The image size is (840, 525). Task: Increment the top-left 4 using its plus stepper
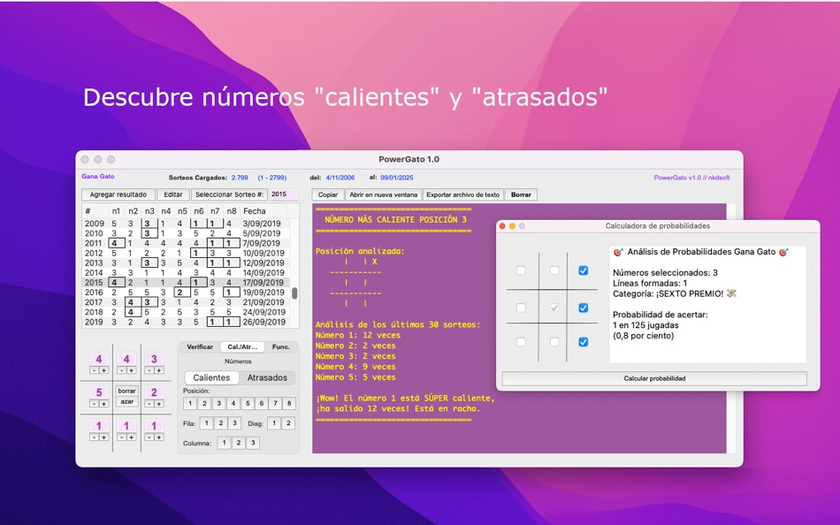(x=104, y=370)
